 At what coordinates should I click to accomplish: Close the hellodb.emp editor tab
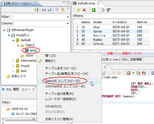pos(98,3)
